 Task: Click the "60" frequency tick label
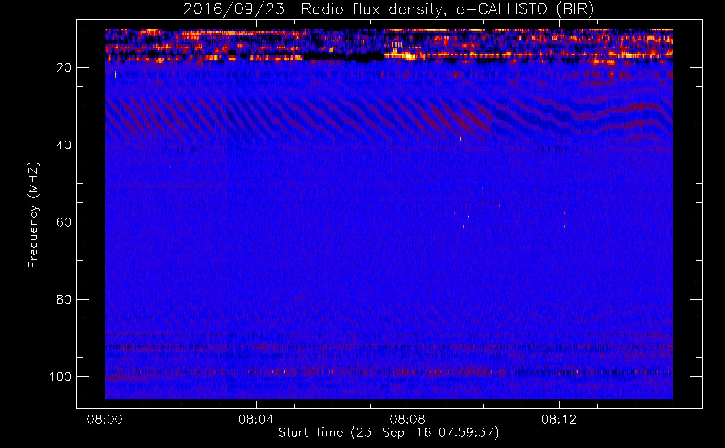click(x=64, y=222)
